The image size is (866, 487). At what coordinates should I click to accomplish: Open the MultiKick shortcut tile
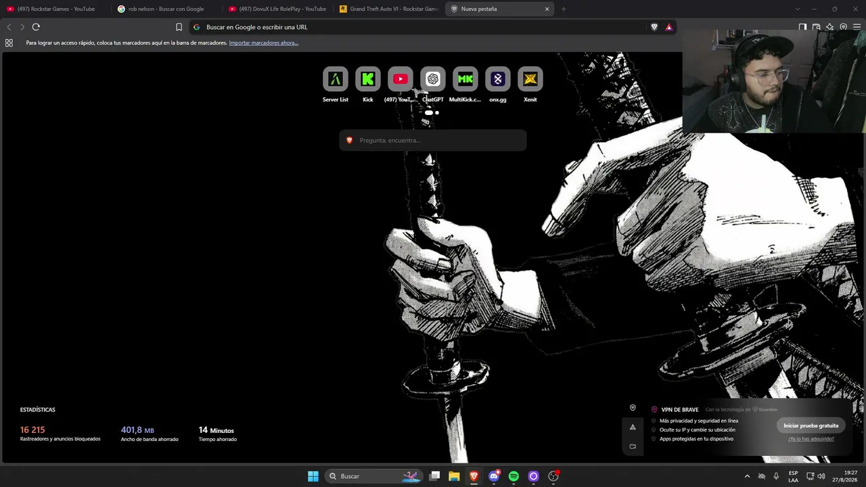coord(465,79)
